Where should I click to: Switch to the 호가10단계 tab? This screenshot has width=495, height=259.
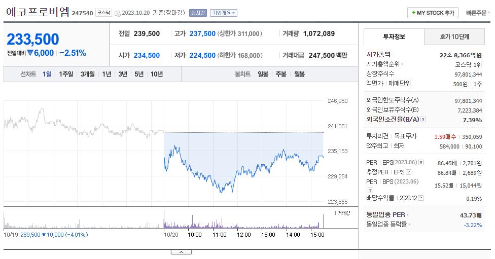(454, 36)
